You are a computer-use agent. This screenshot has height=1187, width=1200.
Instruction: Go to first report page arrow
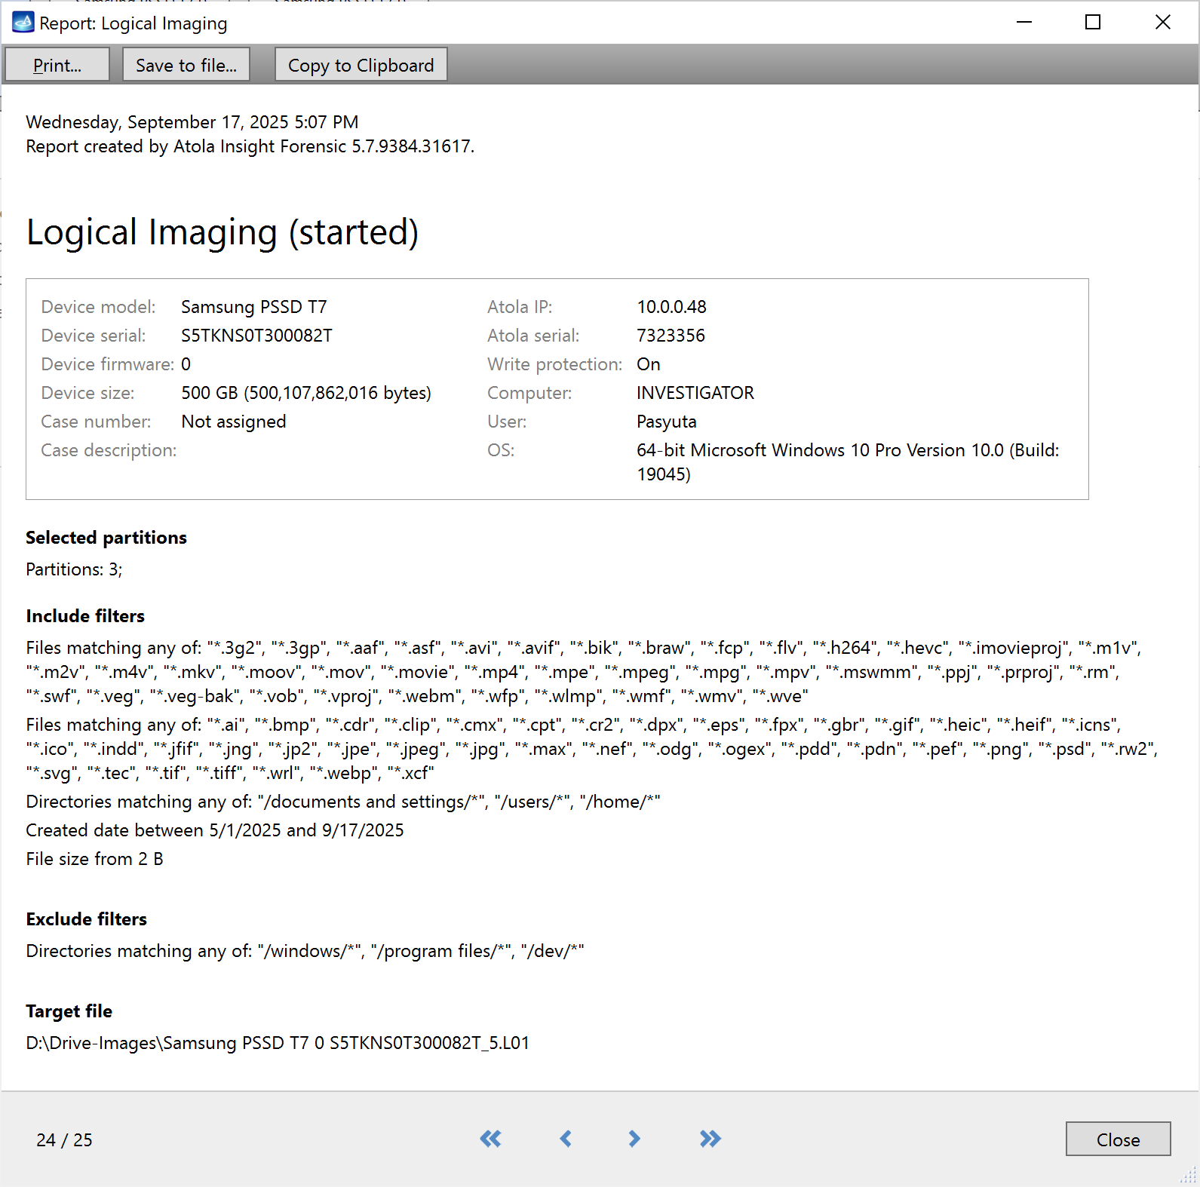(490, 1139)
